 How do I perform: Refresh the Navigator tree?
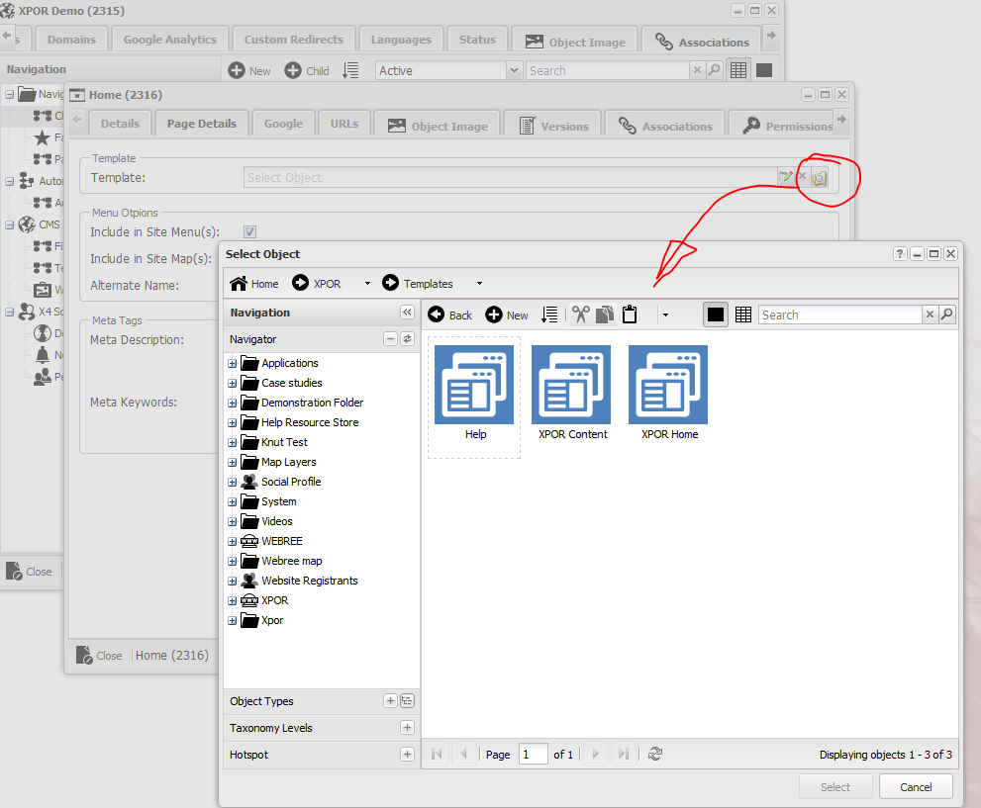(407, 338)
